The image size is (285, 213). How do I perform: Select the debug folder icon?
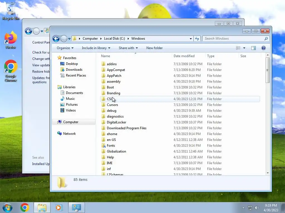point(103,110)
